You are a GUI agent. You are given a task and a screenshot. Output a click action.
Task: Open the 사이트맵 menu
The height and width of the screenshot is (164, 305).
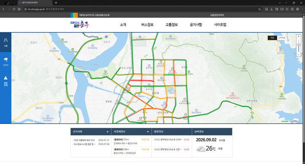pyautogui.click(x=220, y=25)
